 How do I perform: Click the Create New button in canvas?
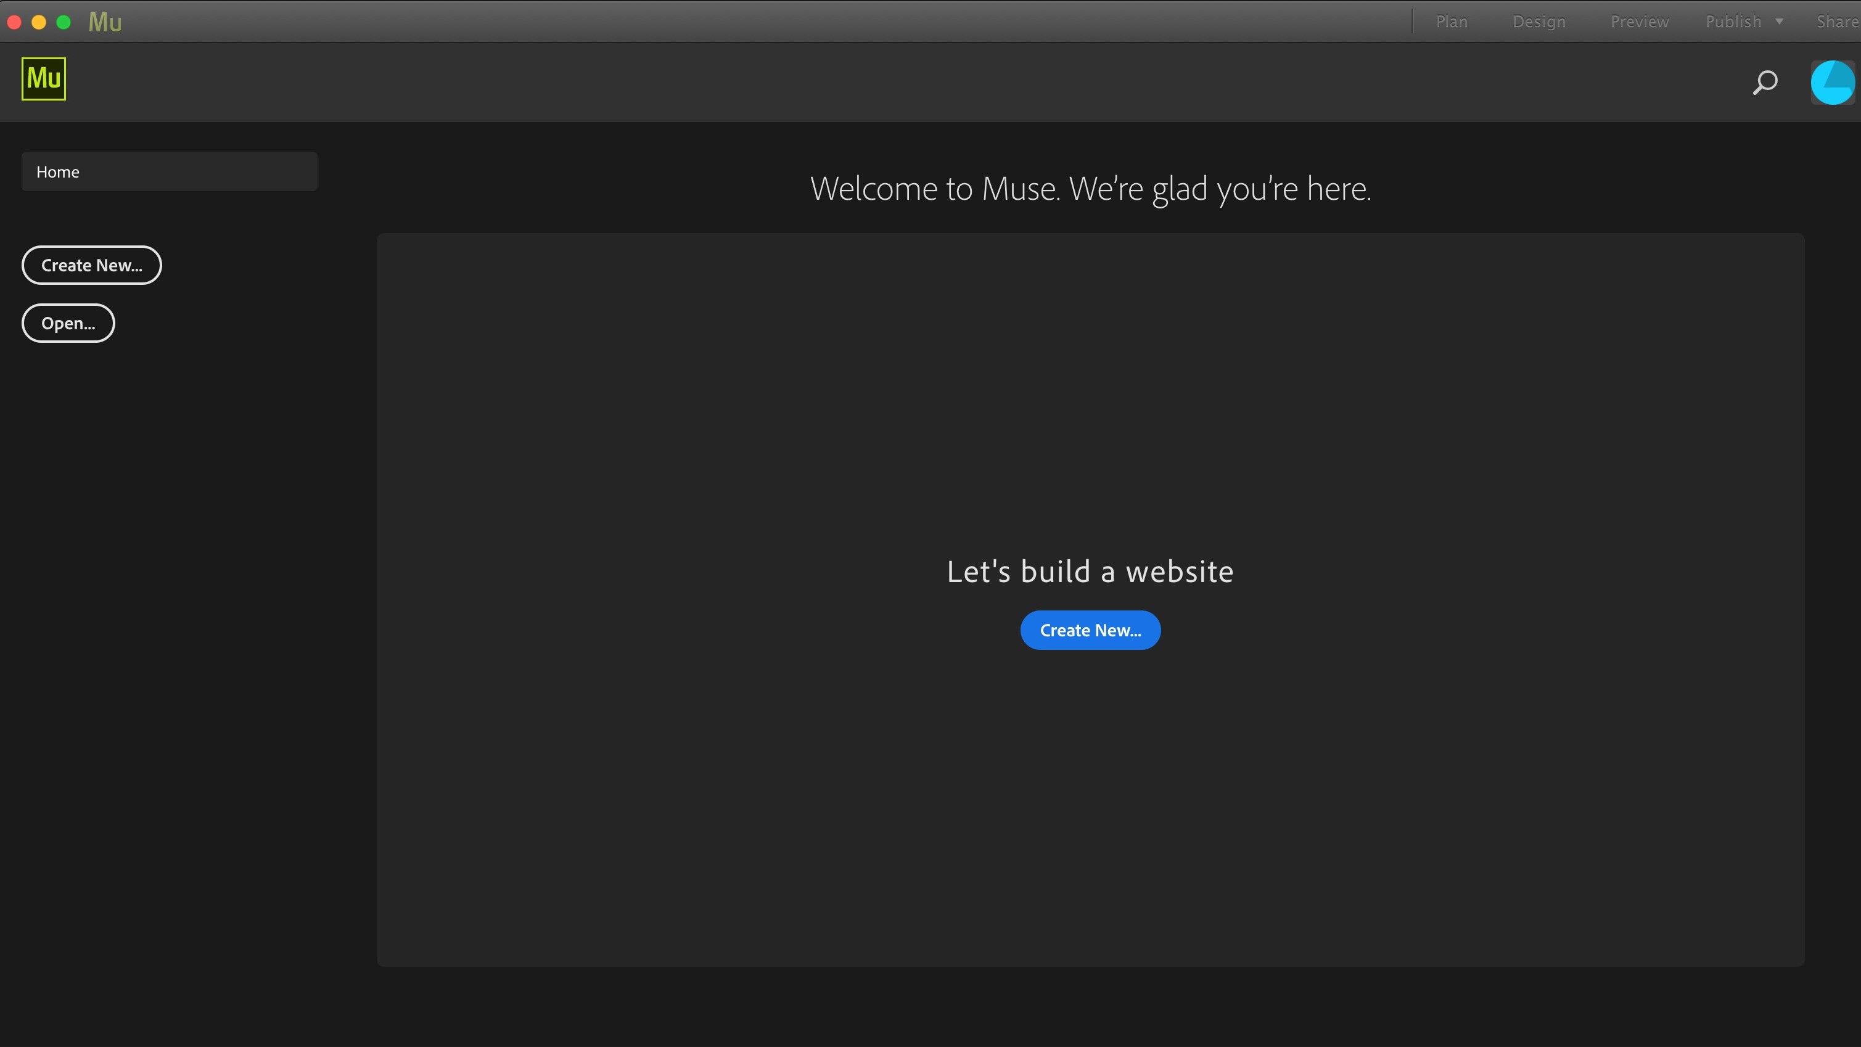(x=1090, y=629)
